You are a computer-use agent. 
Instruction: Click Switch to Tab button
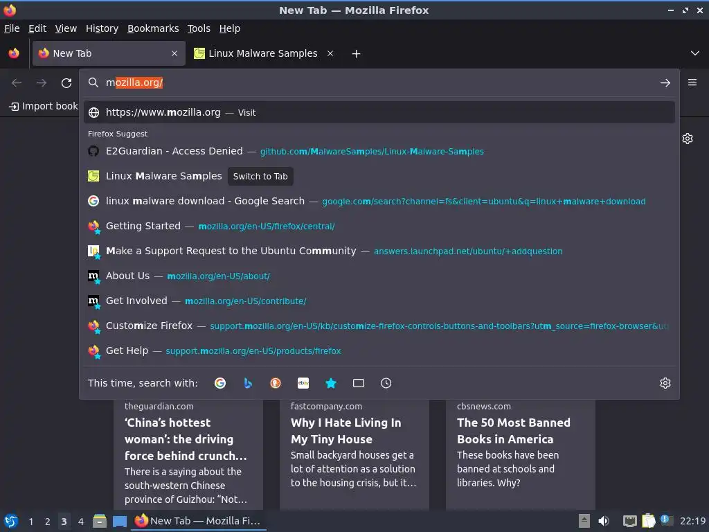coord(260,177)
